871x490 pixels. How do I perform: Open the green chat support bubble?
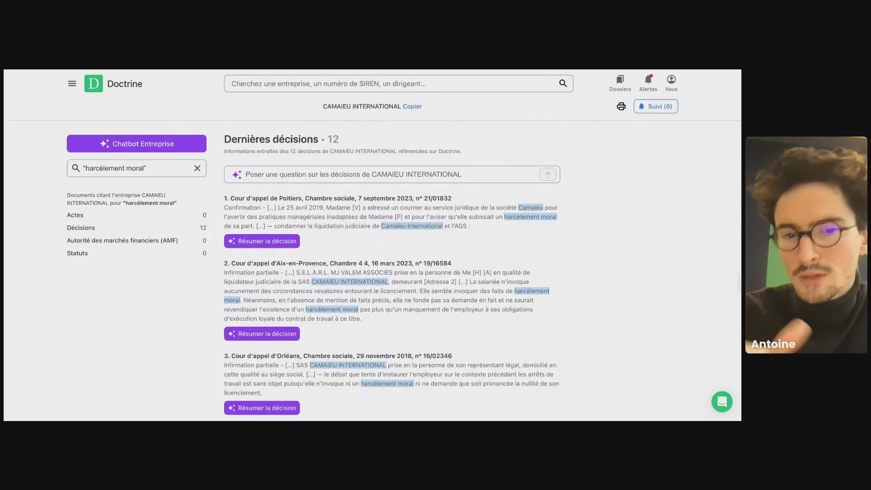(722, 402)
